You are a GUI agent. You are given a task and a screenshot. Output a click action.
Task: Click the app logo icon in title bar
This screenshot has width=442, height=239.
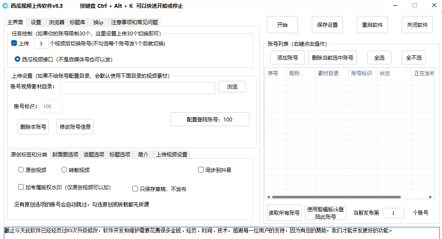point(5,6)
